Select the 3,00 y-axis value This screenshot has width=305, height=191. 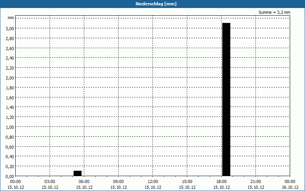point(10,28)
